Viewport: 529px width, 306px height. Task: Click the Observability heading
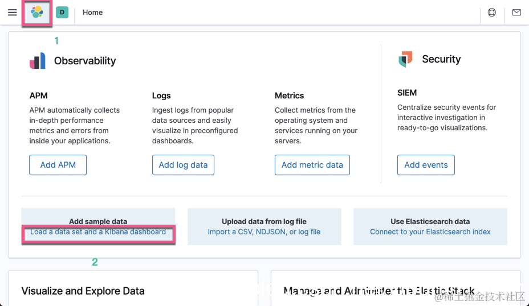85,61
